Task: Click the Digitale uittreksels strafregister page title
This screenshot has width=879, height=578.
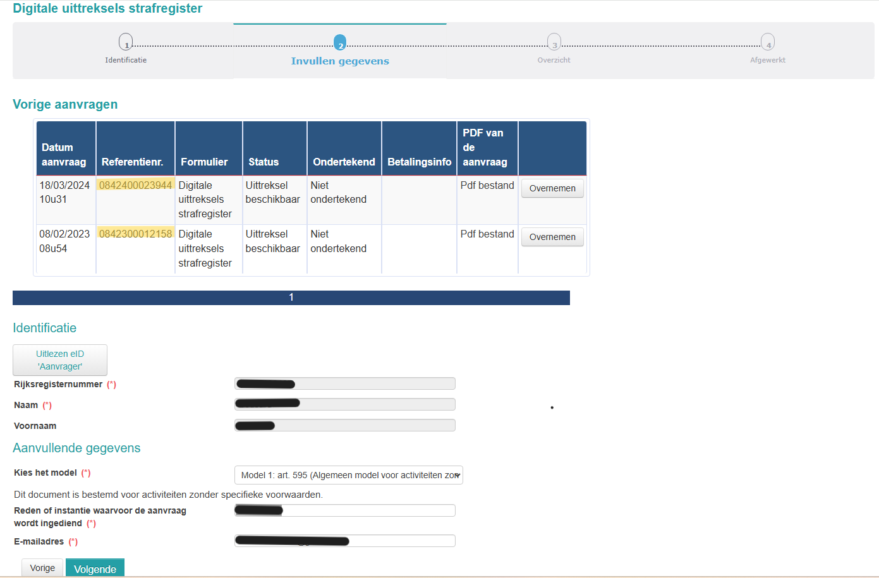Action: point(107,8)
